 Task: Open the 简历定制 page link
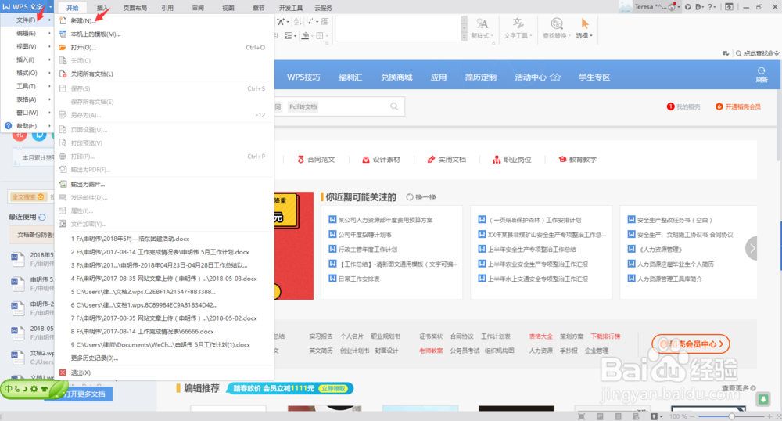[x=480, y=77]
